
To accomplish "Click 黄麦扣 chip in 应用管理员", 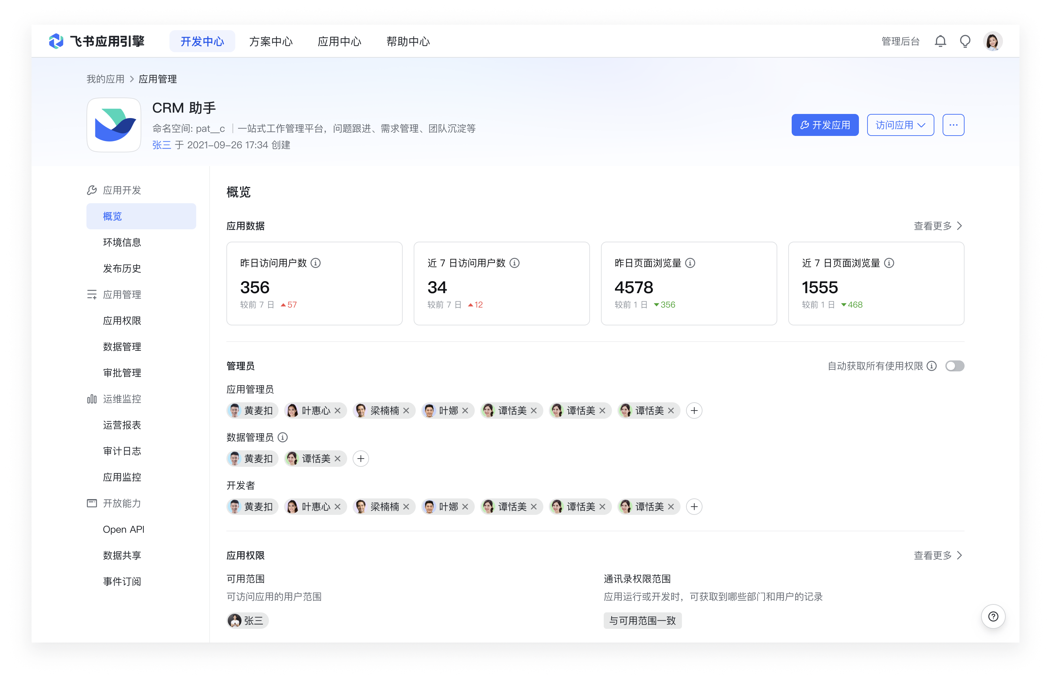I will point(252,411).
